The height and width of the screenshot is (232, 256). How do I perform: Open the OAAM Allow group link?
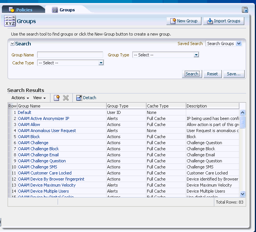coord(29,125)
